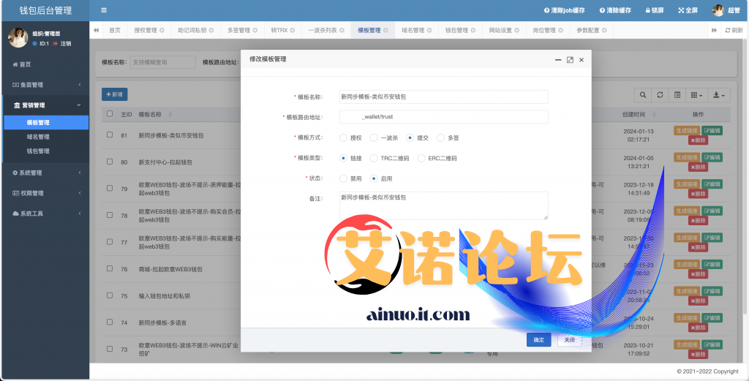Click the table search magnifier icon
This screenshot has height=381, width=749.
(x=643, y=95)
